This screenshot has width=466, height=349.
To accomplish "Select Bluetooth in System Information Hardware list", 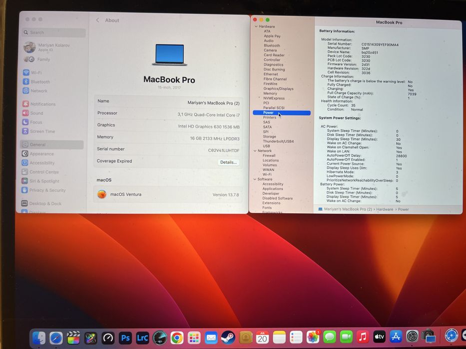I will (272, 45).
